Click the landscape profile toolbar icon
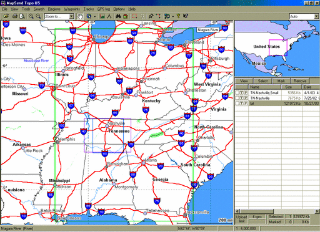This screenshot has height=232, width=320. tap(102, 16)
